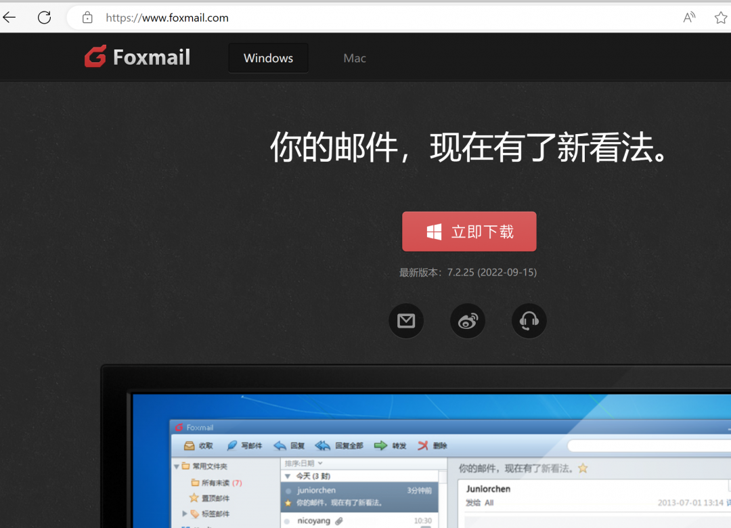
Task: Click the headline 你的邮件，现在有了新看法。
Action: 469,148
